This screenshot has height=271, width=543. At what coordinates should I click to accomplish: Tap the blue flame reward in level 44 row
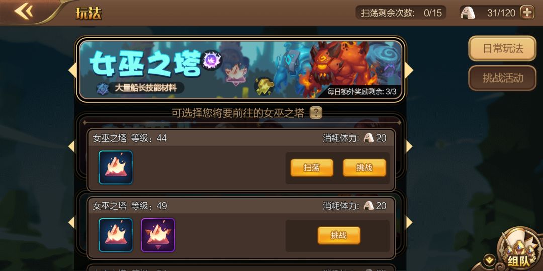click(x=115, y=167)
